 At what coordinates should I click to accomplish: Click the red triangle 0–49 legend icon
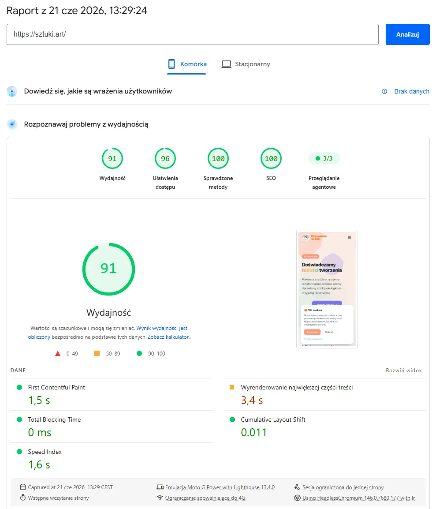[58, 353]
